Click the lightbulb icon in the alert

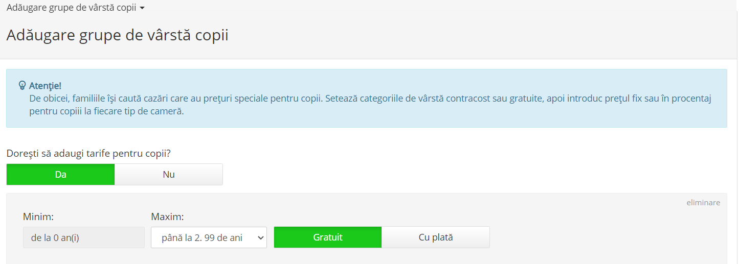point(22,85)
